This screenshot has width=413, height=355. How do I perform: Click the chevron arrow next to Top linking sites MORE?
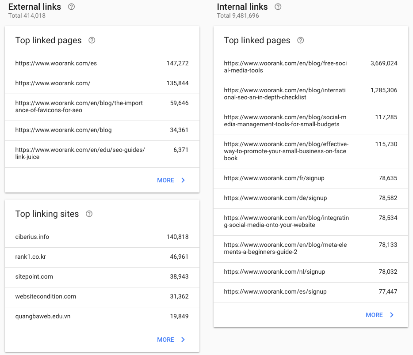[x=181, y=340]
